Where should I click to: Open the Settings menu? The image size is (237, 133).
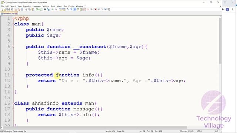(46, 6)
